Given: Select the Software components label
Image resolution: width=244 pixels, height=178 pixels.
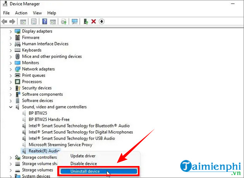Looking at the screenshot, I should click(x=42, y=94).
